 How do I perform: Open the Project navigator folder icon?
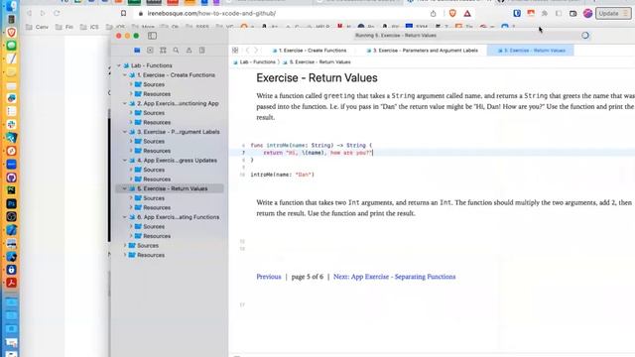coord(137,51)
